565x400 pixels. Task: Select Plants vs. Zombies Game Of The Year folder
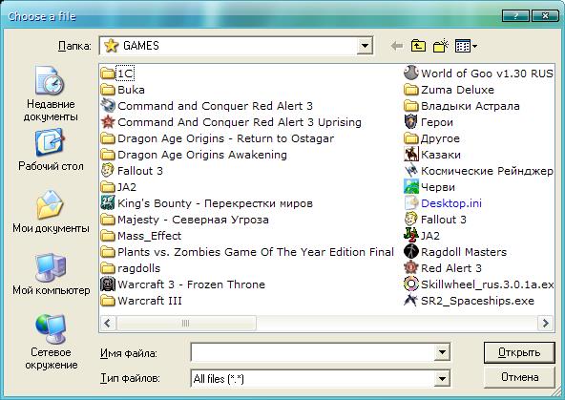coord(247,252)
